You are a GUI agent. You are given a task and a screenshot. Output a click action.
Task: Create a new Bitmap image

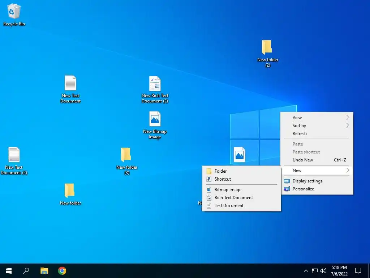pyautogui.click(x=242, y=190)
